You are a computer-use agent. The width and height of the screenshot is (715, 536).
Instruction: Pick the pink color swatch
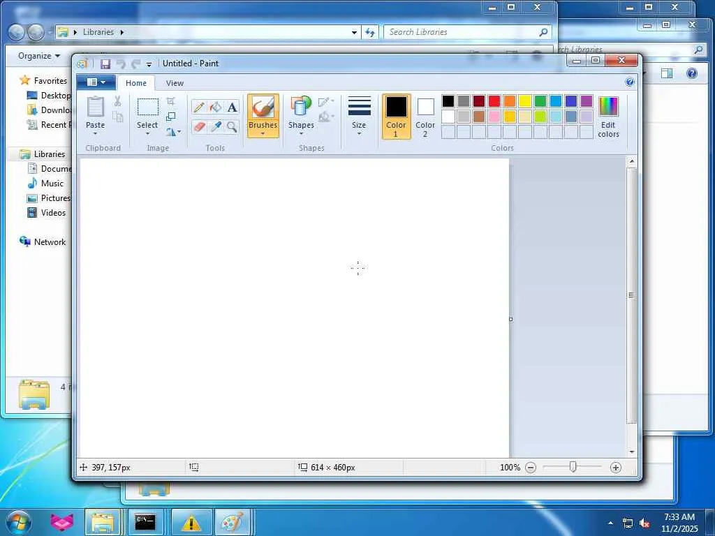click(494, 117)
